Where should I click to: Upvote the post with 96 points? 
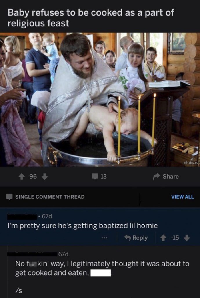point(22,177)
